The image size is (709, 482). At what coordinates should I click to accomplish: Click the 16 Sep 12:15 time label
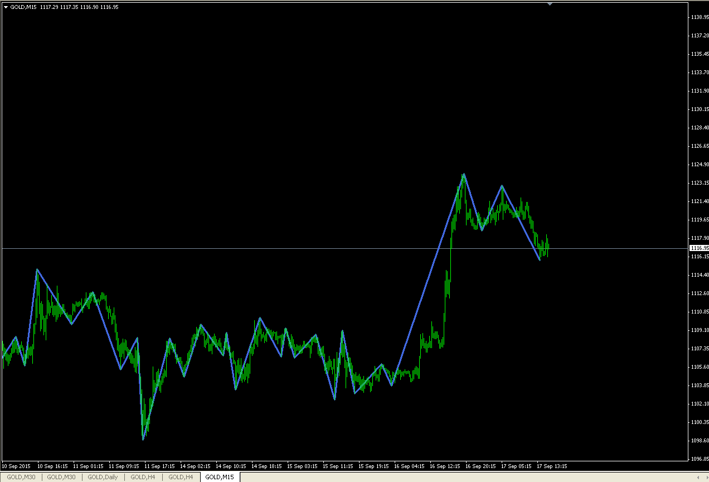click(446, 466)
